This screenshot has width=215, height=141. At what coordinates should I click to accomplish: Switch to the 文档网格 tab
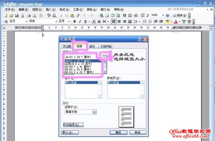(106, 46)
